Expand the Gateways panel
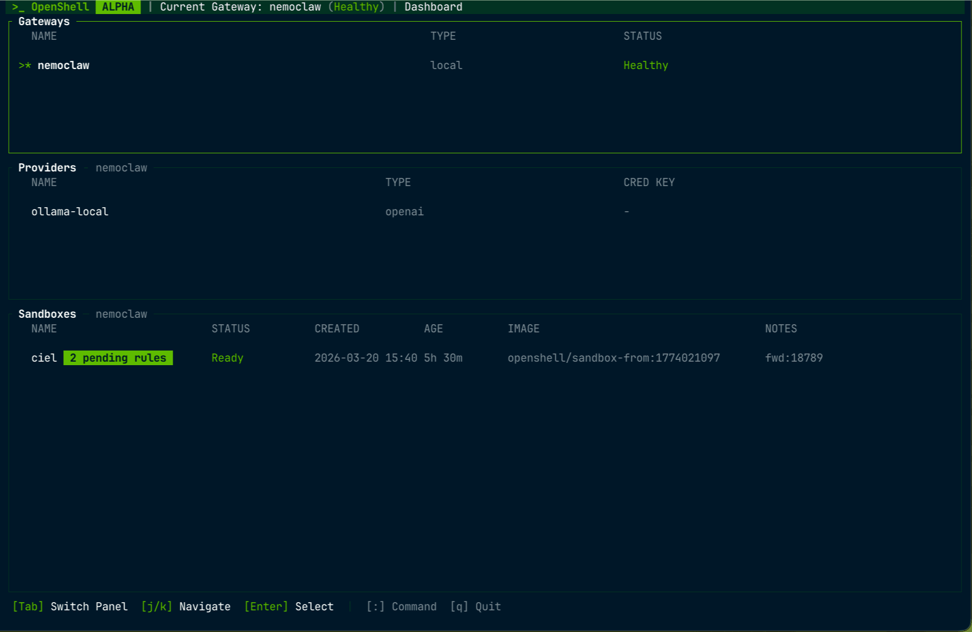Viewport: 972px width, 632px height. (x=44, y=21)
